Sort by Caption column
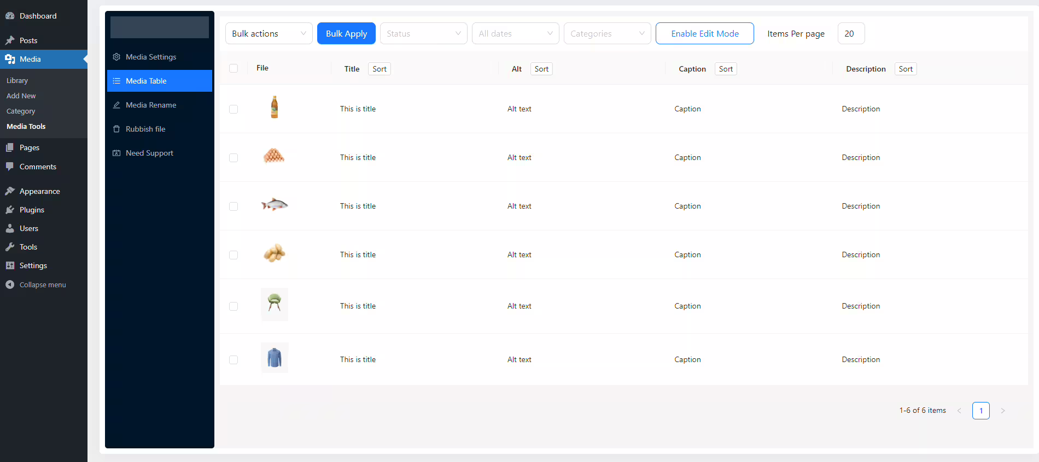 726,69
